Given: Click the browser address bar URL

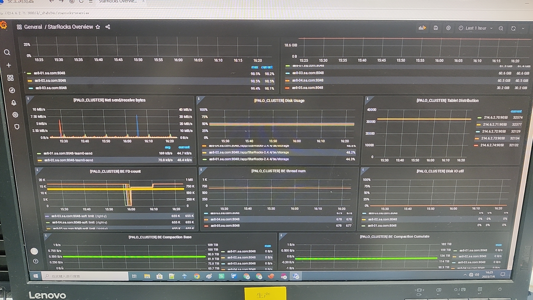Looking at the screenshot, I should click(44, 13).
